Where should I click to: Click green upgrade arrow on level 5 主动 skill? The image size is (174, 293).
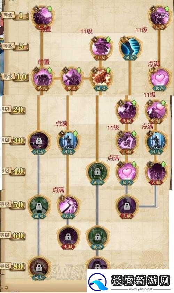pyautogui.click(x=108, y=39)
